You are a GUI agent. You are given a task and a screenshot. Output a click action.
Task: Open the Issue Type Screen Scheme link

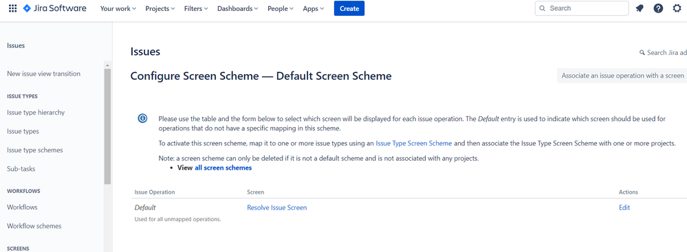[x=413, y=143]
